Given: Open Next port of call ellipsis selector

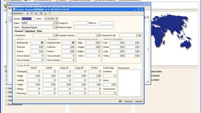Looking at the screenshot, I should 138,35.
